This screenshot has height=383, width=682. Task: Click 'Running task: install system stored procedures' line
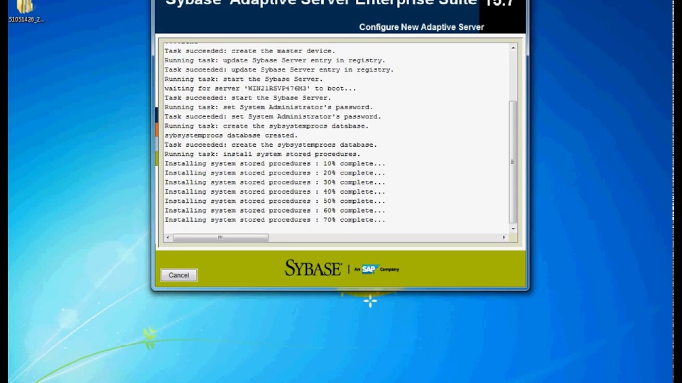point(262,154)
